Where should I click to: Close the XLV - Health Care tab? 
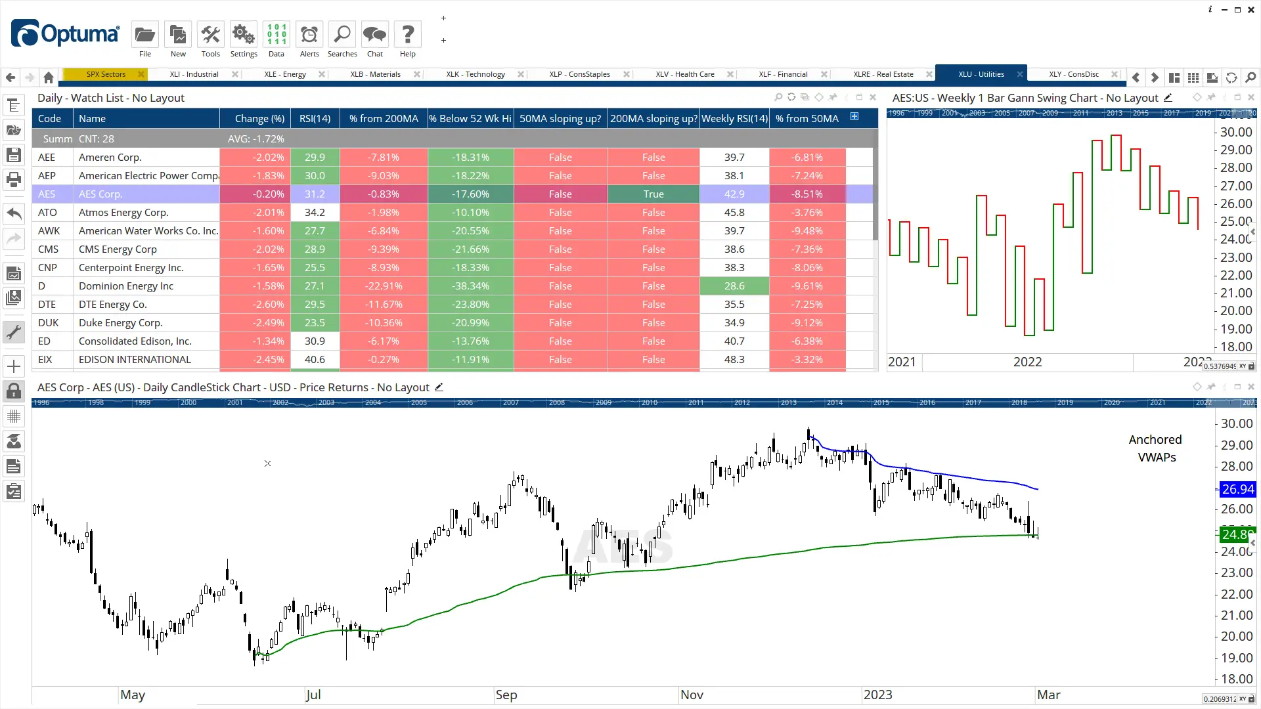coord(730,74)
